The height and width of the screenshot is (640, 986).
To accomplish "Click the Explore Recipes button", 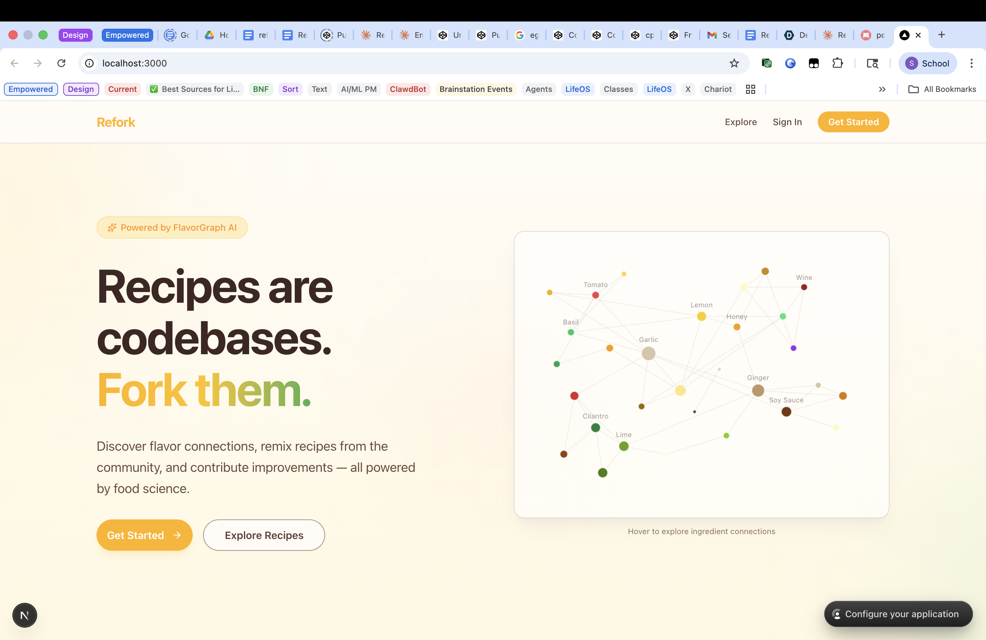I will point(264,535).
